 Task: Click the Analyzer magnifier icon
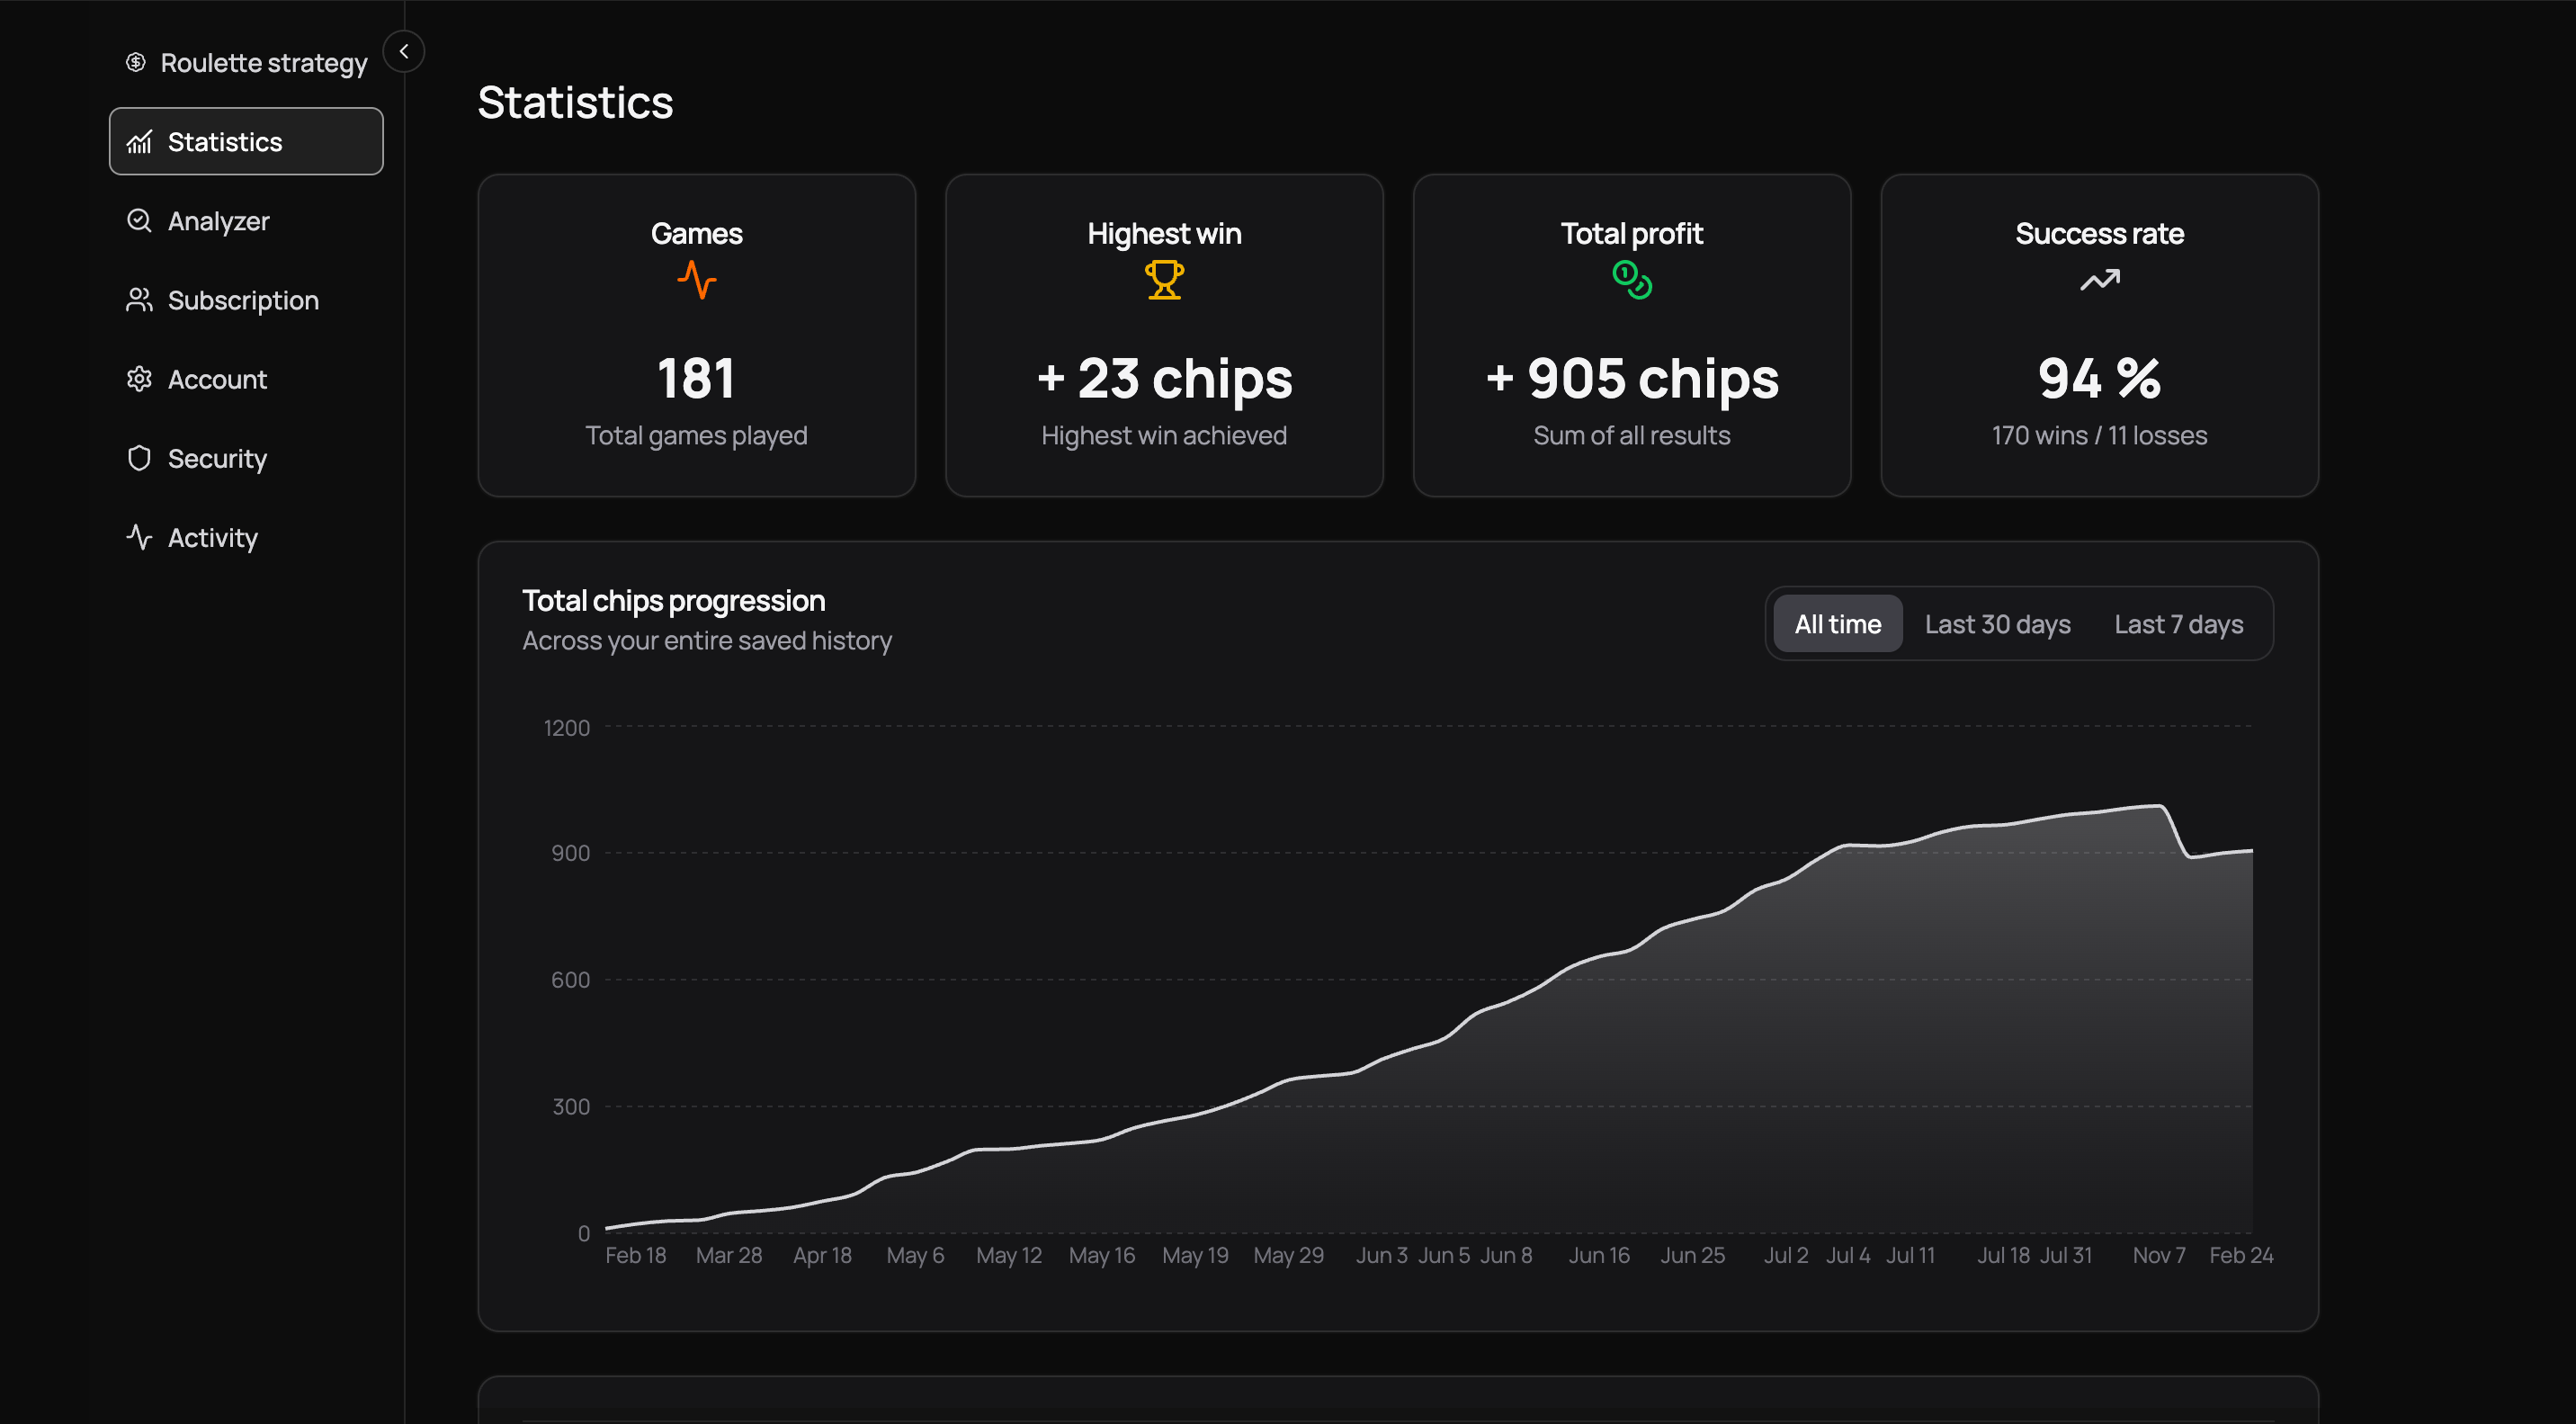click(140, 220)
